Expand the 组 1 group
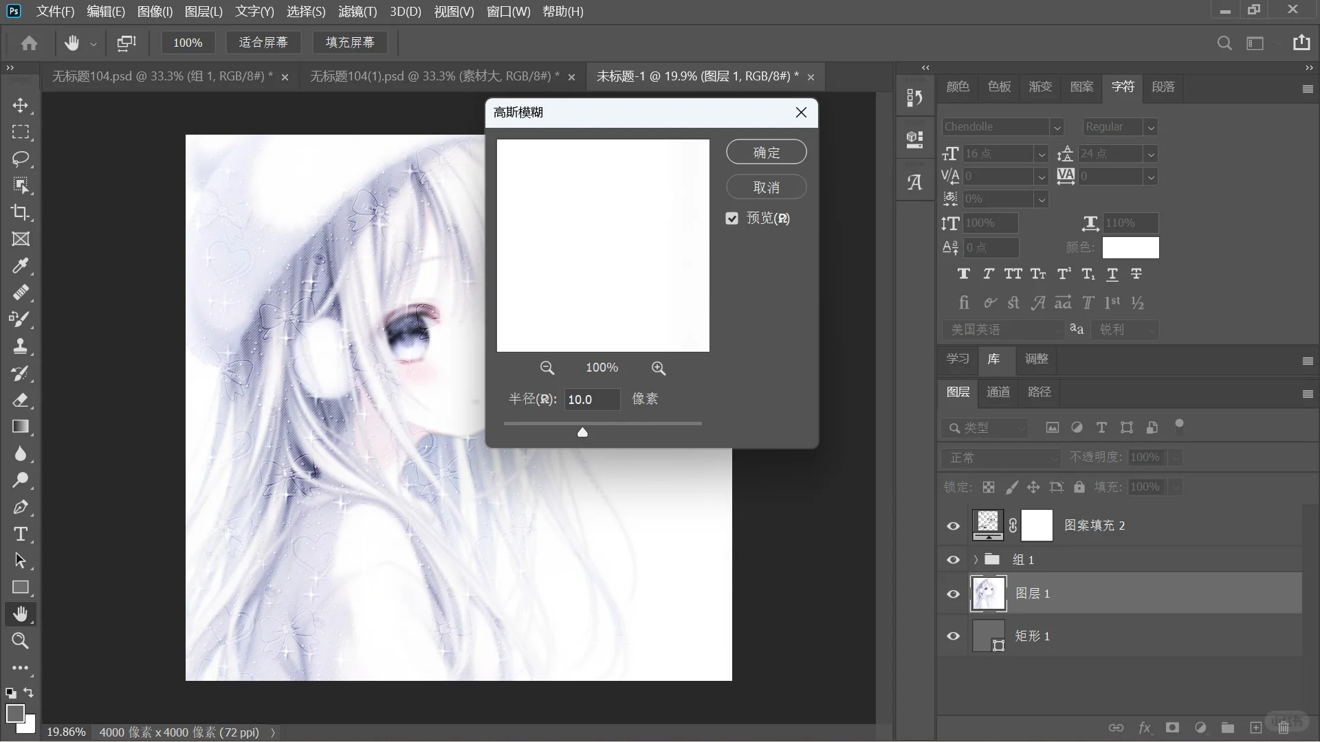 pos(975,560)
